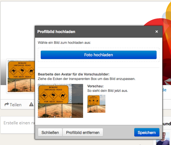
Task: Click 'Wähle ein Bild zum hochladen aus:' text
Action: tap(64, 43)
